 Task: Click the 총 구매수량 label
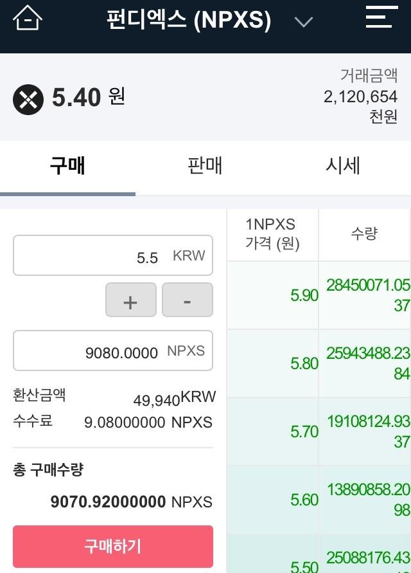point(48,470)
